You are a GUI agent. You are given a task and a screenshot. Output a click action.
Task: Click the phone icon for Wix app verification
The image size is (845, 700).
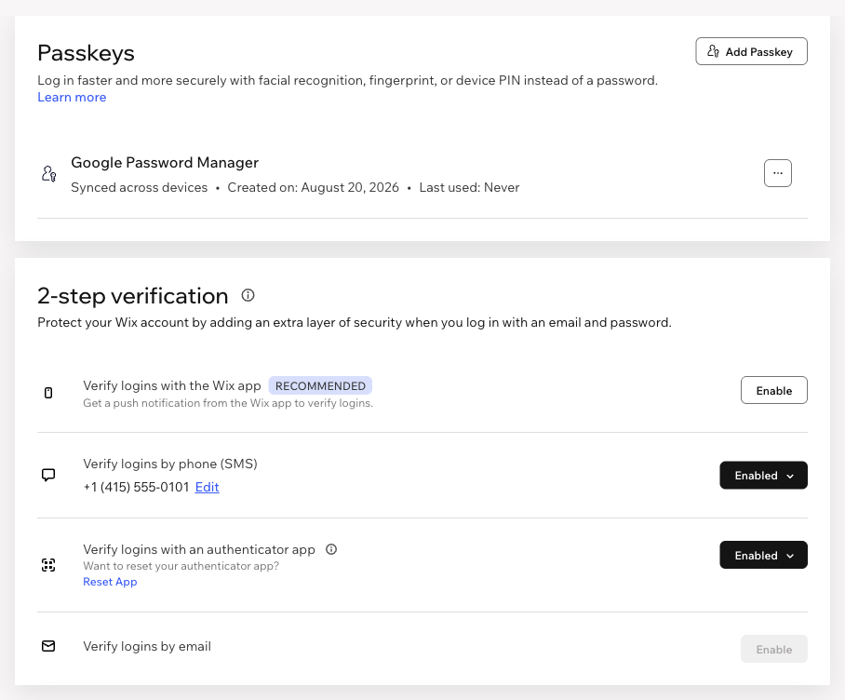point(48,393)
